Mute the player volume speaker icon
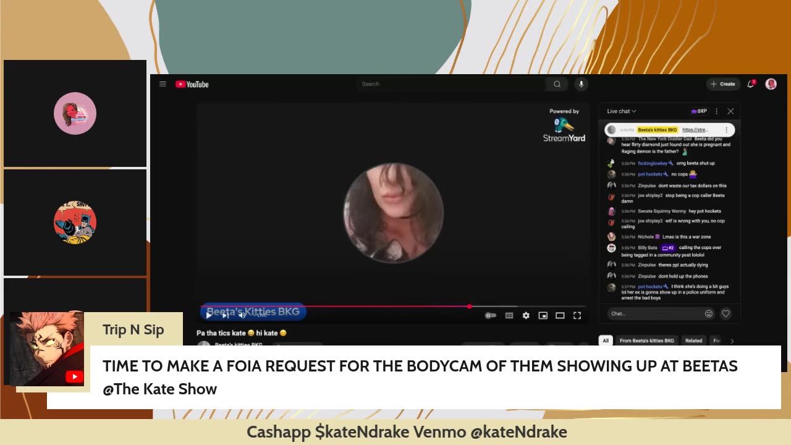Image resolution: width=791 pixels, height=445 pixels. click(242, 315)
